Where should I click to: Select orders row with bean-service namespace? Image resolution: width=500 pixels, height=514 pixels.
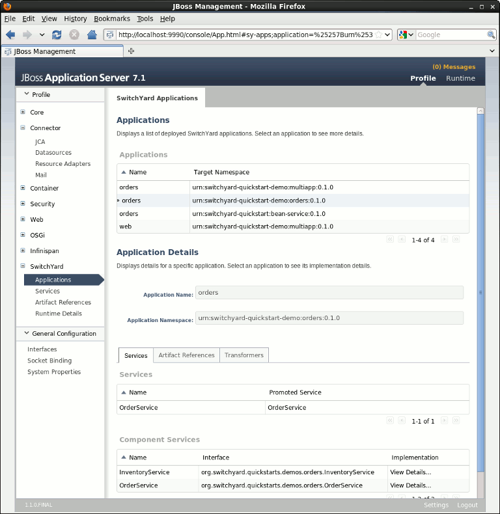coord(293,213)
